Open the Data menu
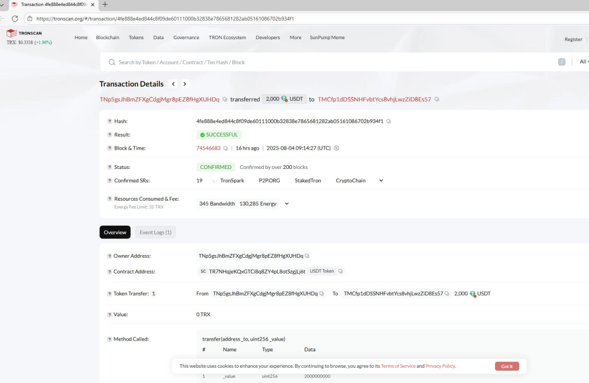Screen dimensions: 589x383 pyautogui.click(x=158, y=38)
